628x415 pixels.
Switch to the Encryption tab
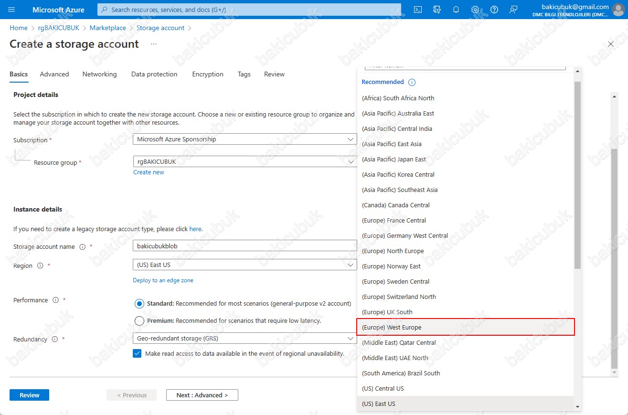[208, 74]
